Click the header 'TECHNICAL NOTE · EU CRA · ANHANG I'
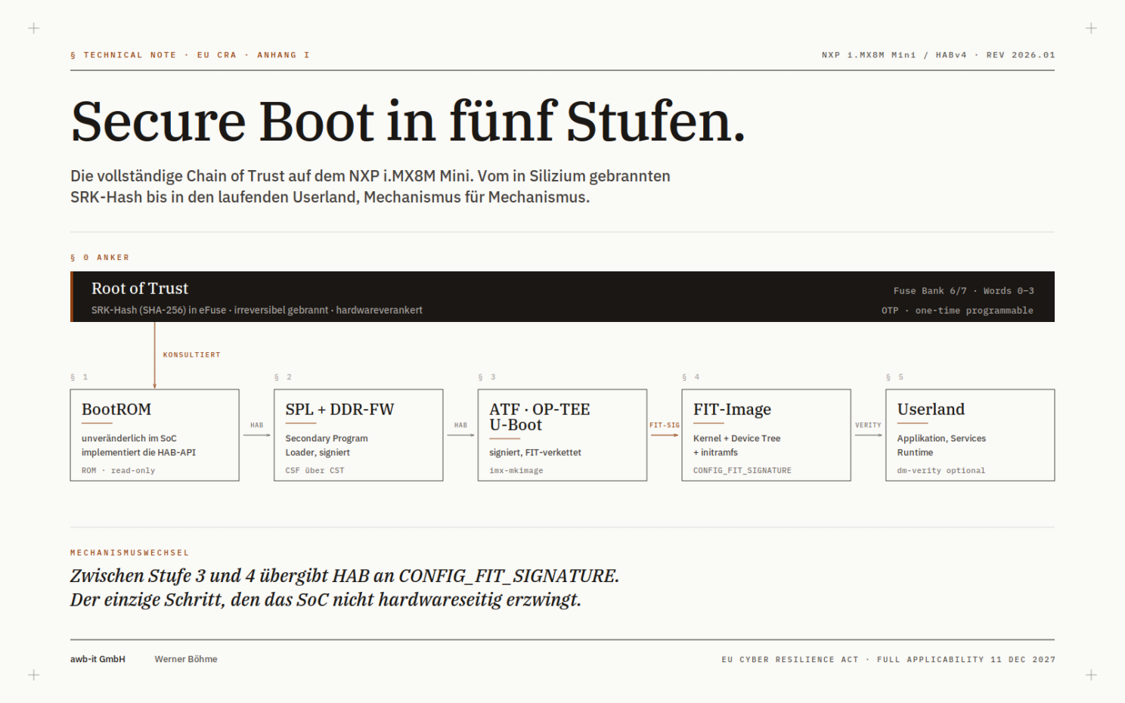The image size is (1125, 703). pyautogui.click(x=190, y=55)
